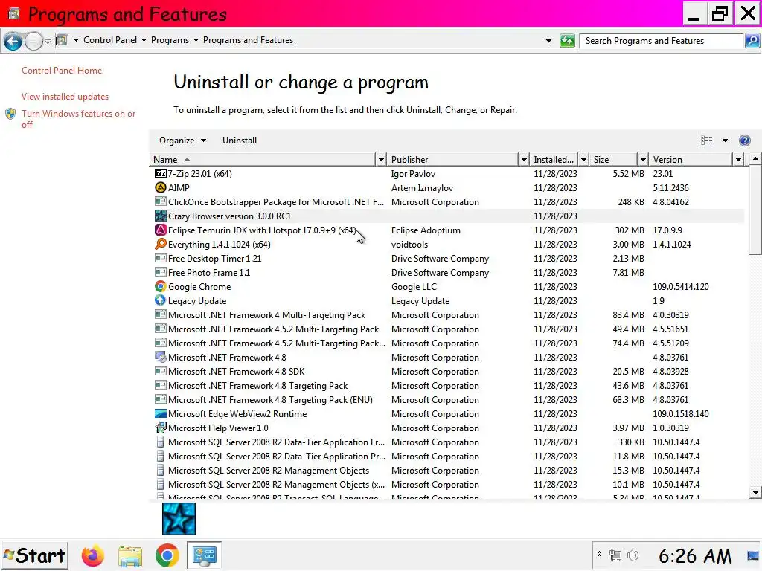Click the Uninstall toolbar button
The height and width of the screenshot is (571, 762).
click(x=240, y=141)
